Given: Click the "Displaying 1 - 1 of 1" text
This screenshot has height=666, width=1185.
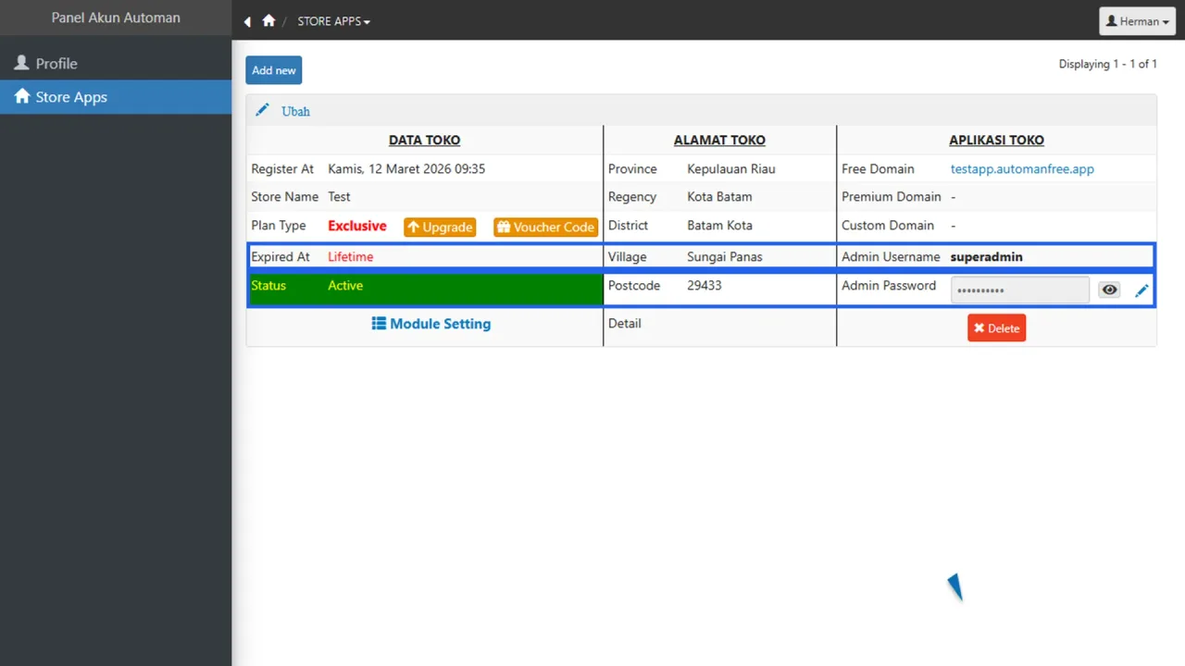Looking at the screenshot, I should click(x=1108, y=64).
